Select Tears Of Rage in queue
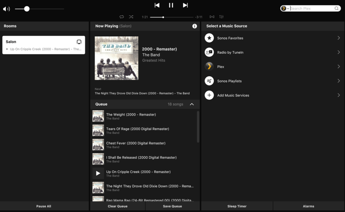 click(144, 130)
